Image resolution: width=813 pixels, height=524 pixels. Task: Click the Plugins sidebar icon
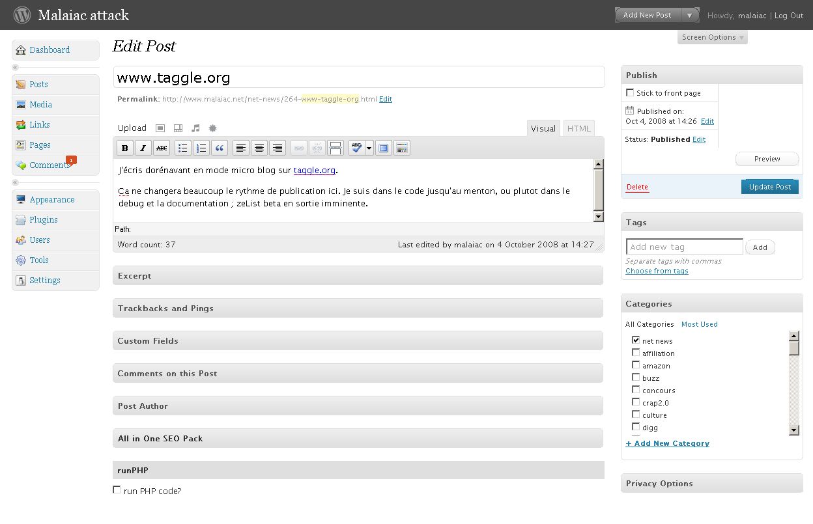click(21, 220)
